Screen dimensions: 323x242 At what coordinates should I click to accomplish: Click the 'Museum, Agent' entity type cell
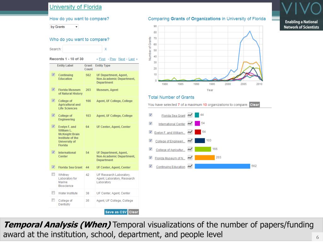click(107, 90)
